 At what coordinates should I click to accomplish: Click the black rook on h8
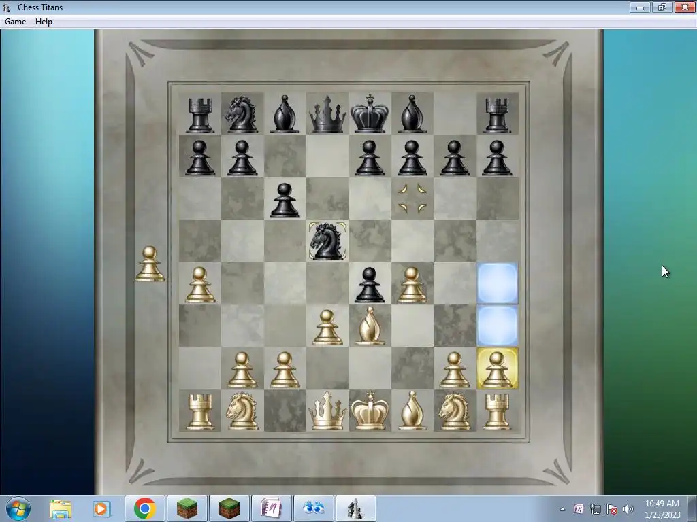[496, 116]
